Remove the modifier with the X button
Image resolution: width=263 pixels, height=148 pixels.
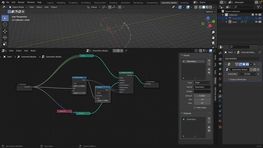click(x=255, y=64)
